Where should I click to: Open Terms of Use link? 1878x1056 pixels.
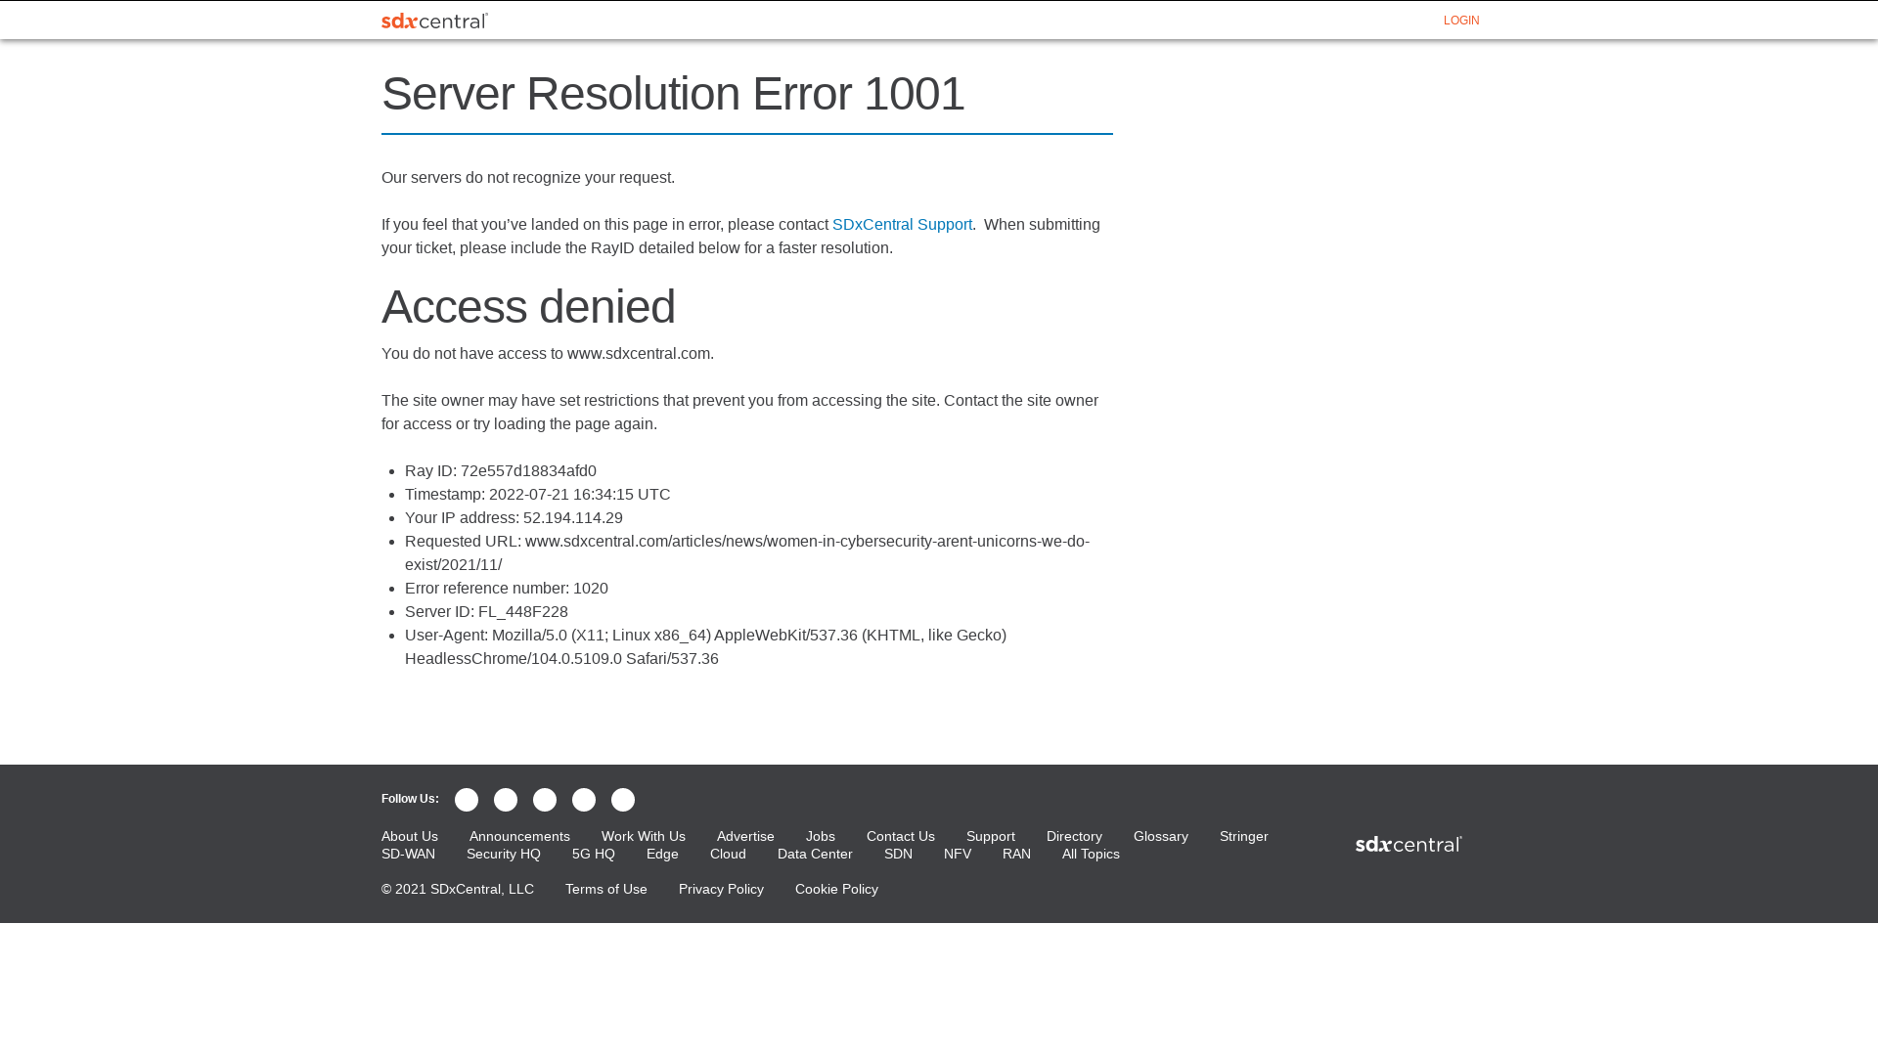[x=606, y=890]
